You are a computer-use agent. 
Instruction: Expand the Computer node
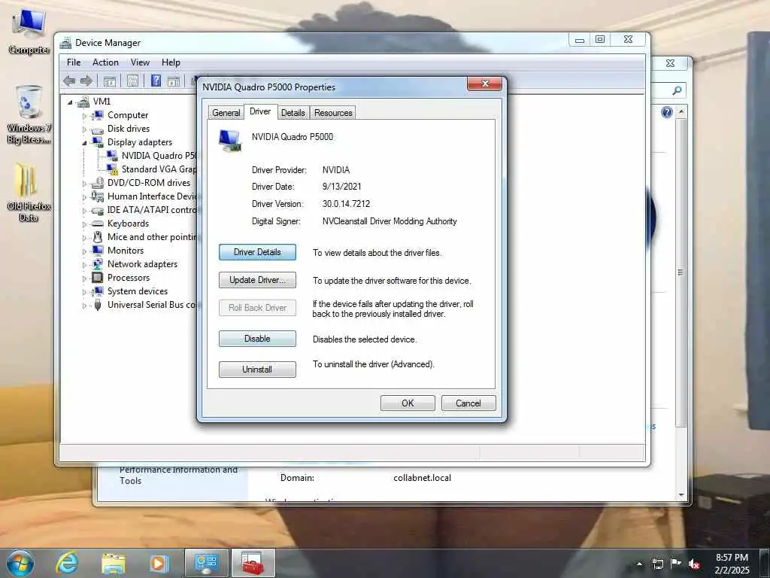pyautogui.click(x=84, y=116)
